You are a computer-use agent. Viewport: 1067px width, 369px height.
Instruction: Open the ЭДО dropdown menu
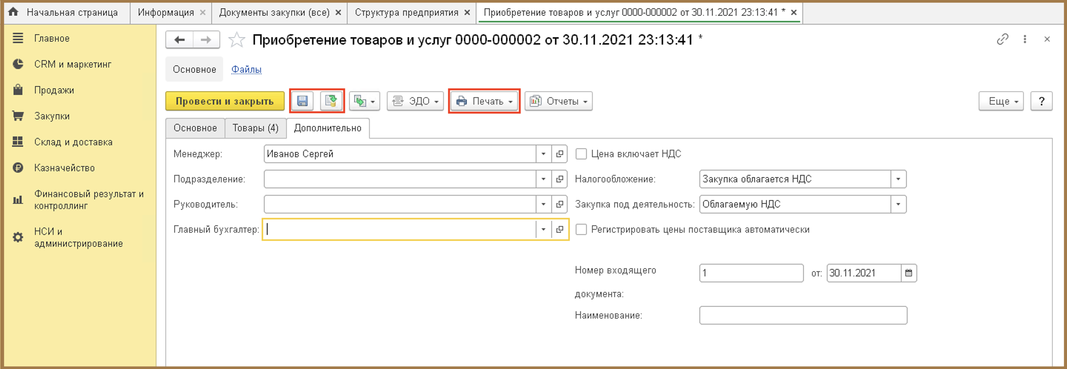415,101
